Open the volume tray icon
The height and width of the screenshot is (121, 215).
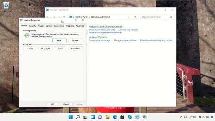pos(194,117)
